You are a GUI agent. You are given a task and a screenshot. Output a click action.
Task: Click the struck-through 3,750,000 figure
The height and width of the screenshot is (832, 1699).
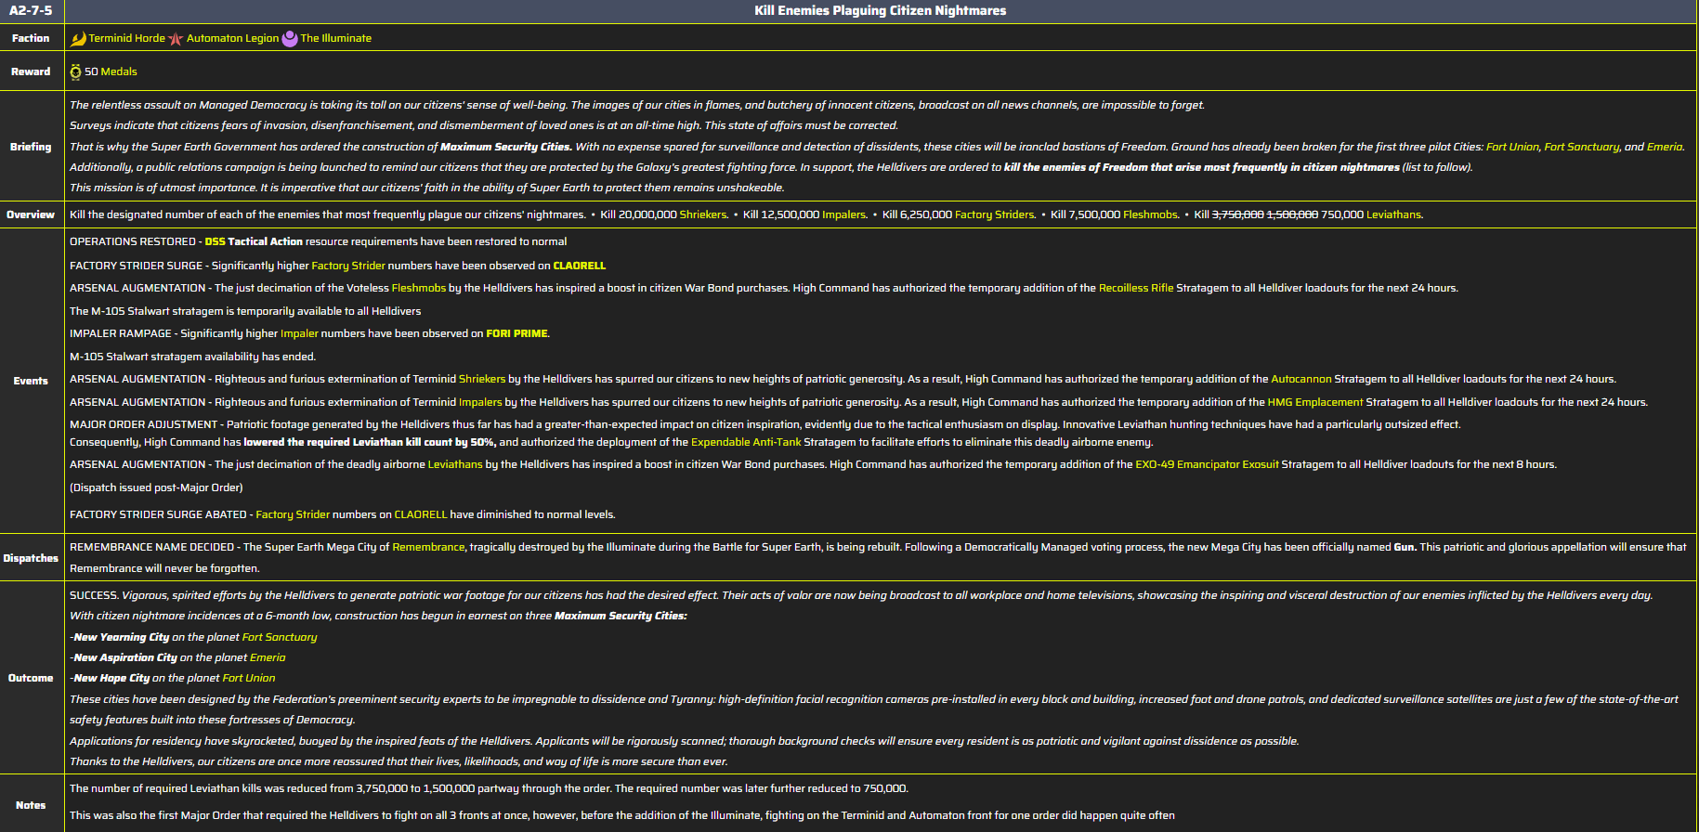tap(1238, 214)
